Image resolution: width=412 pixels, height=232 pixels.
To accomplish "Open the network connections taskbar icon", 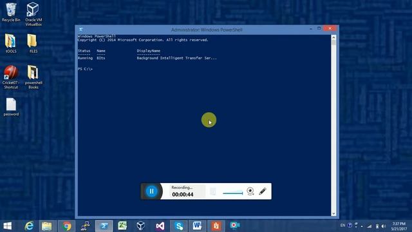I will pyautogui.click(x=86, y=226).
